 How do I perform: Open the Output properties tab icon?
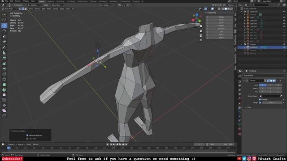click(x=239, y=85)
